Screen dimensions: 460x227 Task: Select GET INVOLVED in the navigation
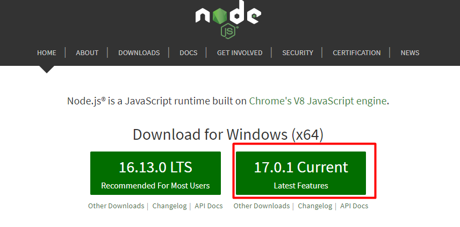tap(240, 53)
